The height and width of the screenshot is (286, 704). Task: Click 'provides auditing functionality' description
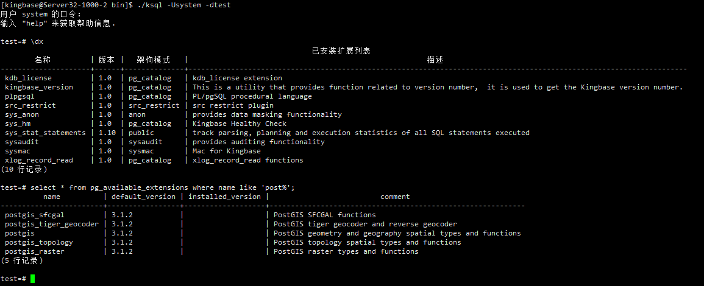258,142
